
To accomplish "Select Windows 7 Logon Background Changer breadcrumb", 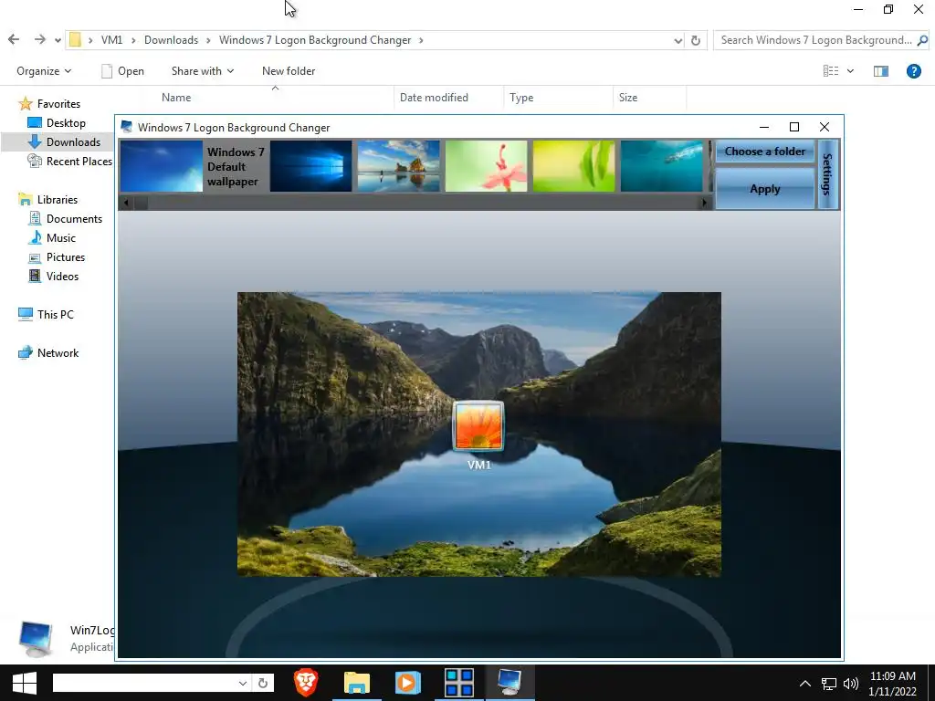I will click(315, 40).
